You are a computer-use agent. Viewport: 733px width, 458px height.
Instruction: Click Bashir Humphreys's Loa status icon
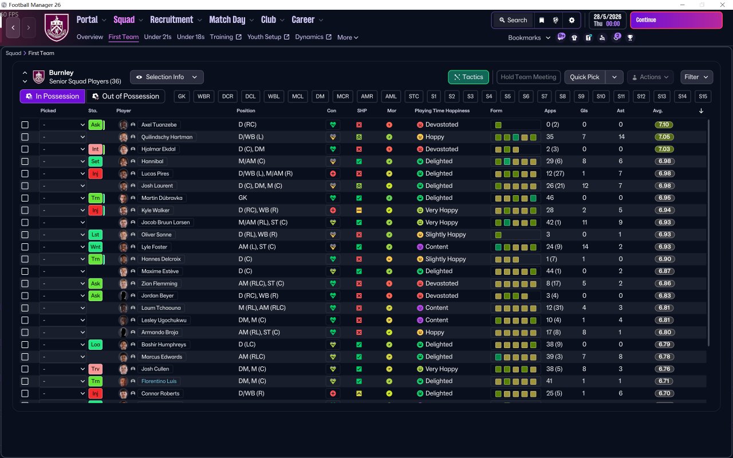coord(96,345)
